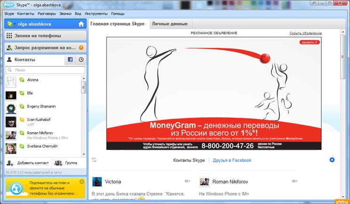Open status dropdown next to olga abashkova
Image resolution: width=350 pixels, height=204 pixels.
click(15, 24)
